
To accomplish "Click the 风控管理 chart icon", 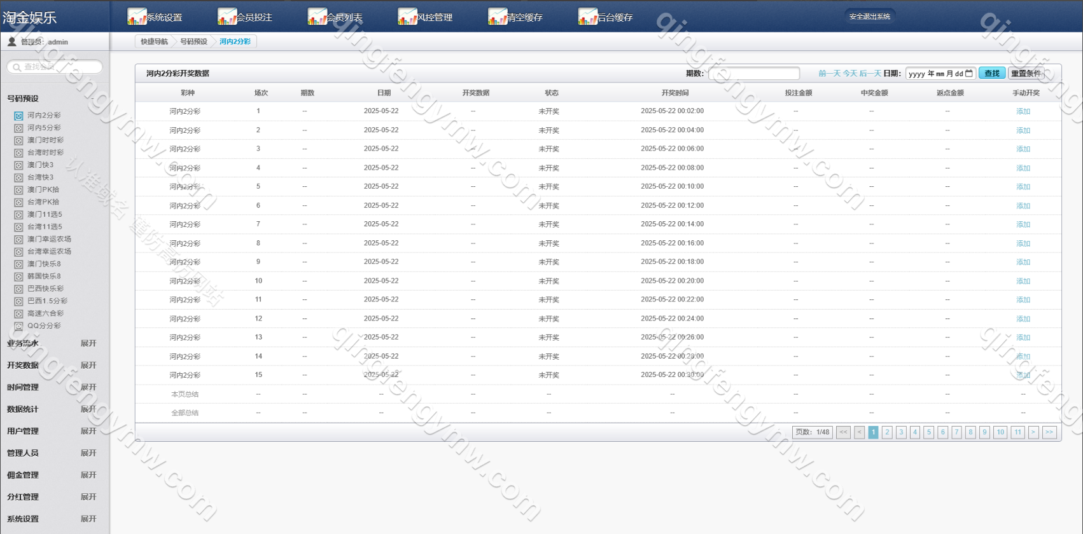I will click(x=407, y=17).
